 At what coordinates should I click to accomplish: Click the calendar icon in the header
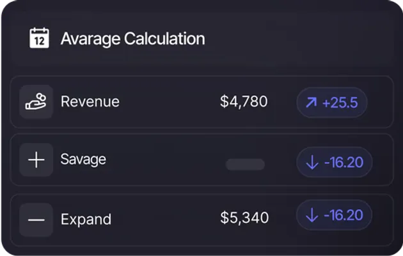pos(40,38)
